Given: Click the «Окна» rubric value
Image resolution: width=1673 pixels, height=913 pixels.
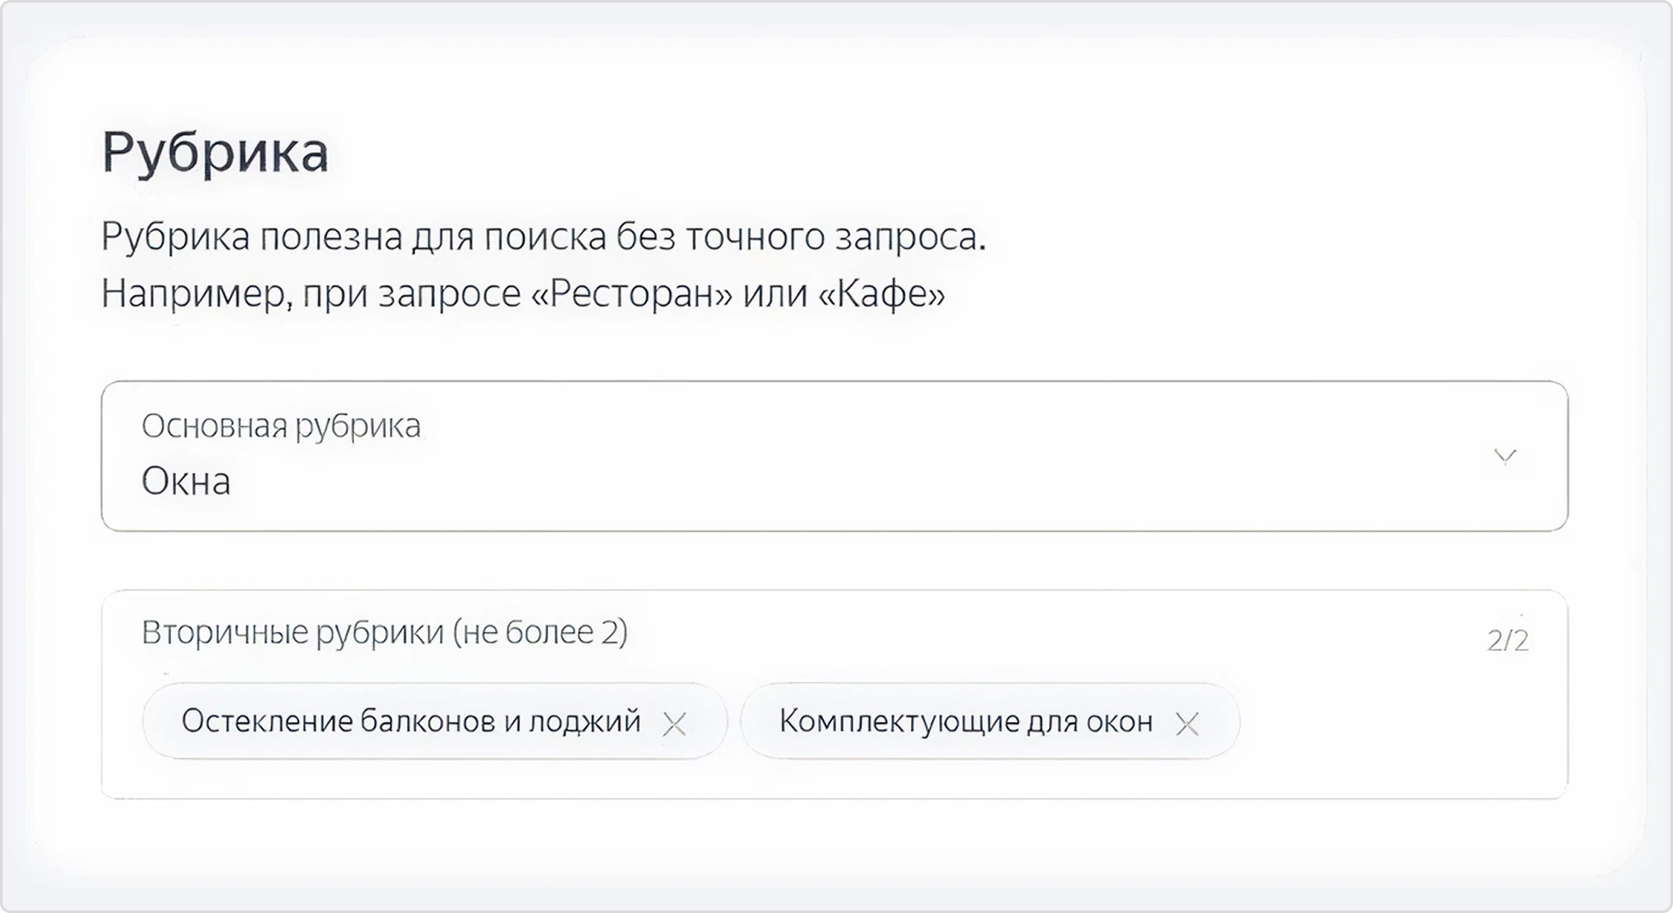Looking at the screenshot, I should tap(186, 481).
